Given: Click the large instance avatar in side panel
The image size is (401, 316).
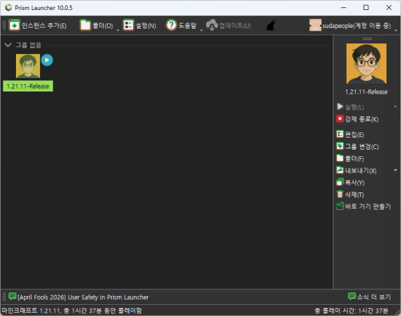Looking at the screenshot, I should pyautogui.click(x=366, y=63).
